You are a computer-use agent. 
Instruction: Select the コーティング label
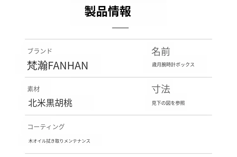pos(46,127)
